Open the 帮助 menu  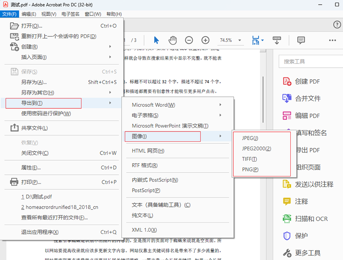pyautogui.click(x=114, y=14)
